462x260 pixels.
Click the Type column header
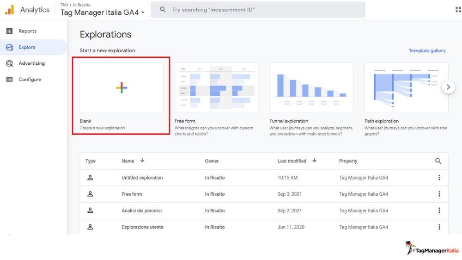click(x=91, y=161)
